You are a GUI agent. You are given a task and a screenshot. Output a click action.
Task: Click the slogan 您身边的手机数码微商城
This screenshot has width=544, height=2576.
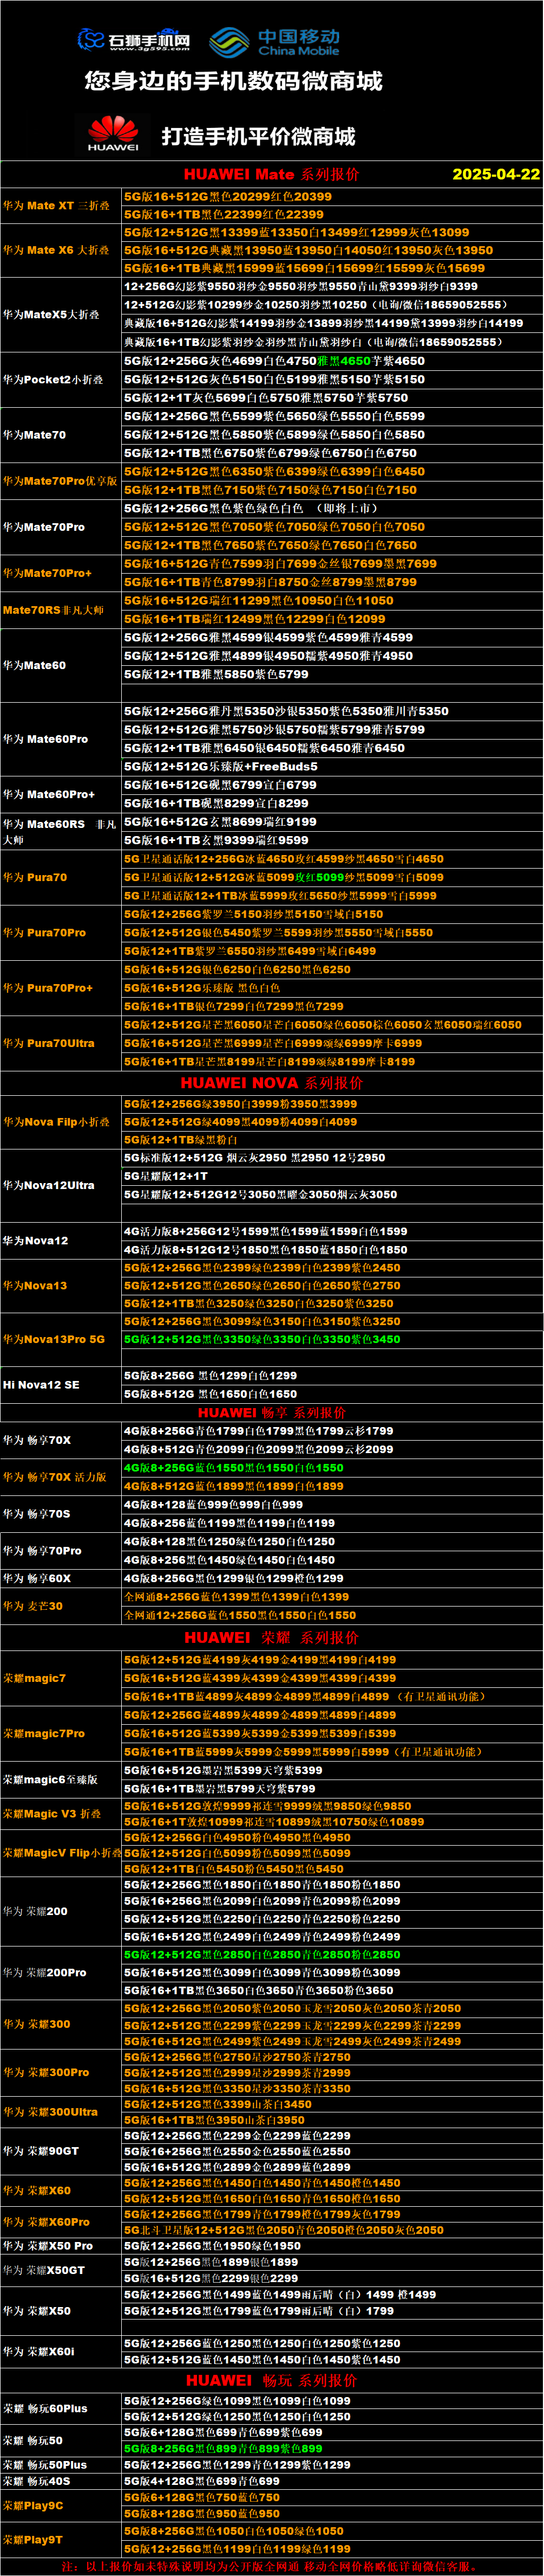[234, 81]
